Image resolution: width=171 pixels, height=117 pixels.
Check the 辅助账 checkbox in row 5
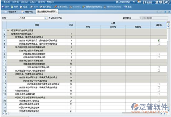[159, 44]
